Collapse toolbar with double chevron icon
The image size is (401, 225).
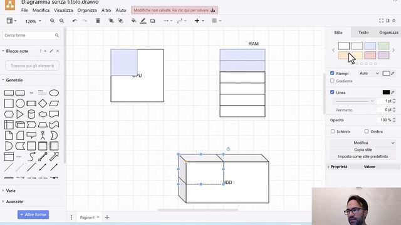(x=394, y=21)
